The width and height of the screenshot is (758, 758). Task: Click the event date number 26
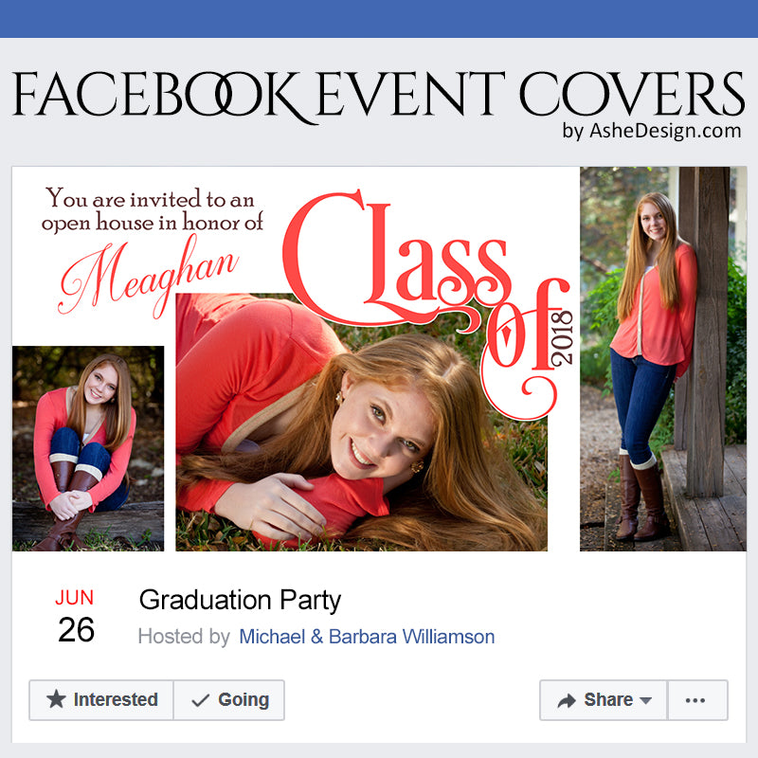click(76, 630)
